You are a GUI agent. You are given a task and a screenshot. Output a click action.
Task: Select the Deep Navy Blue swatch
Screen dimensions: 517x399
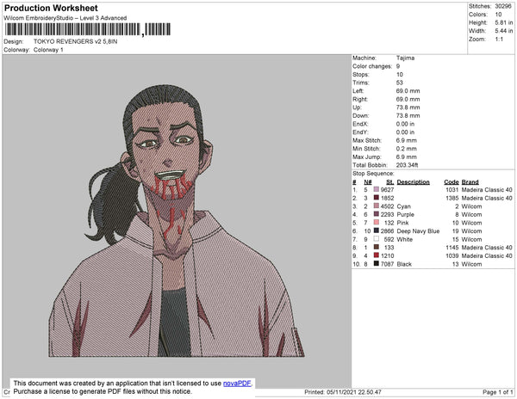pyautogui.click(x=377, y=230)
